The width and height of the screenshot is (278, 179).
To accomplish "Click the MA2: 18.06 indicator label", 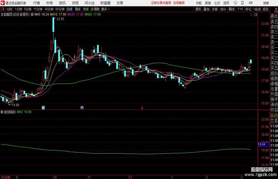I will (x=24, y=112).
